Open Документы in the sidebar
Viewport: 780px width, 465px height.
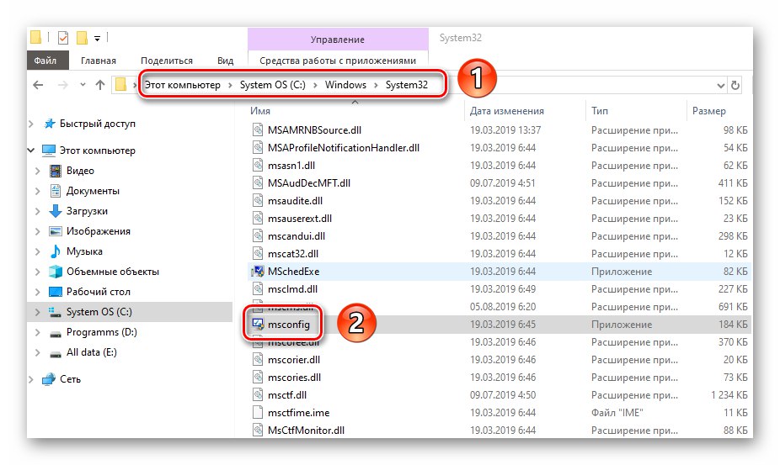[x=93, y=191]
